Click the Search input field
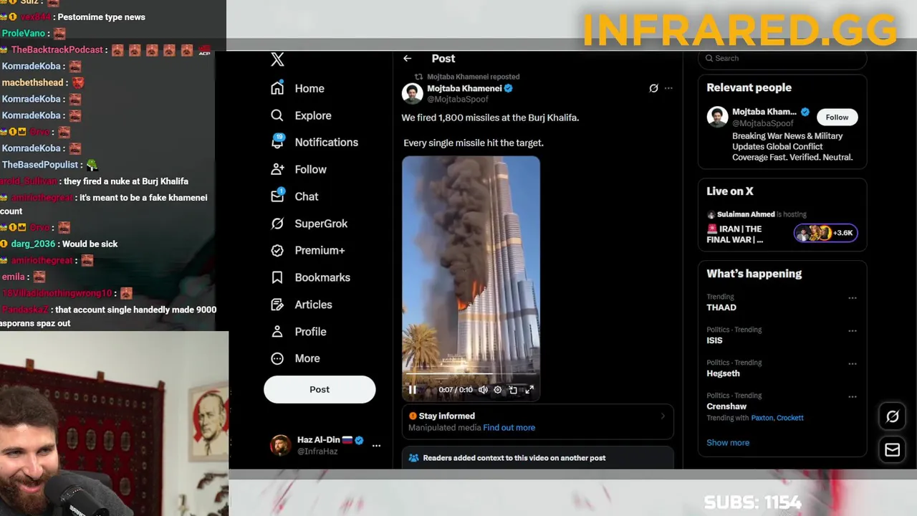 pyautogui.click(x=782, y=59)
